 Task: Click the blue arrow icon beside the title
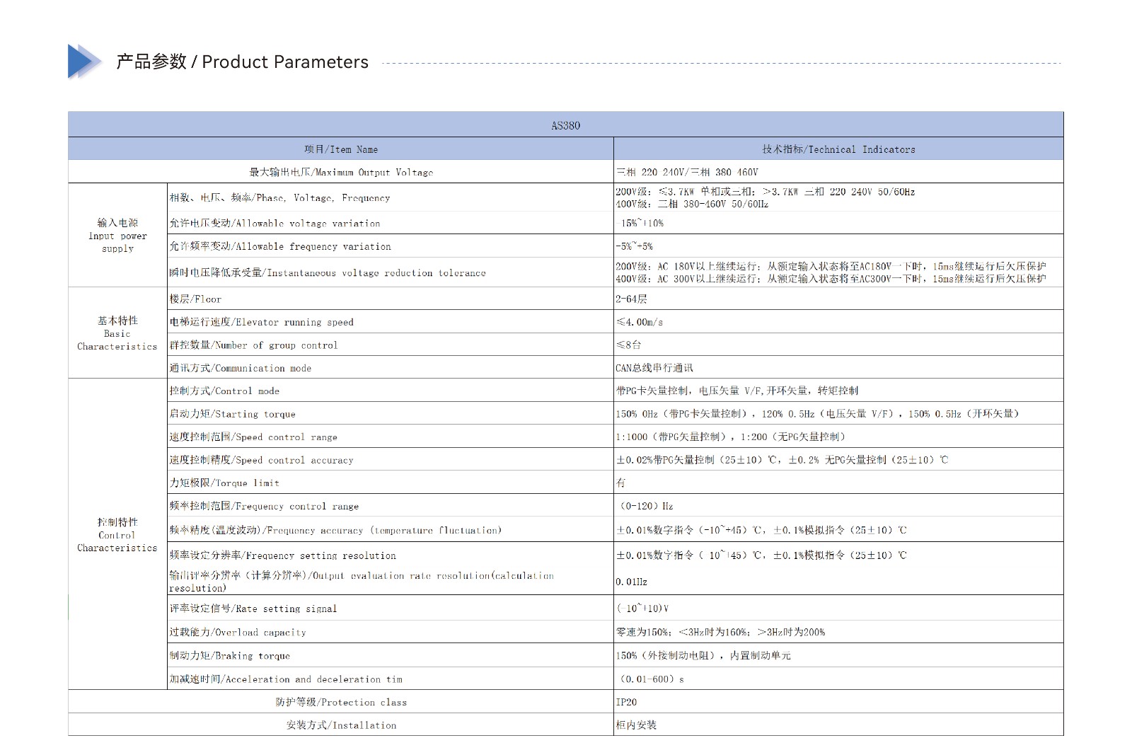coord(84,62)
